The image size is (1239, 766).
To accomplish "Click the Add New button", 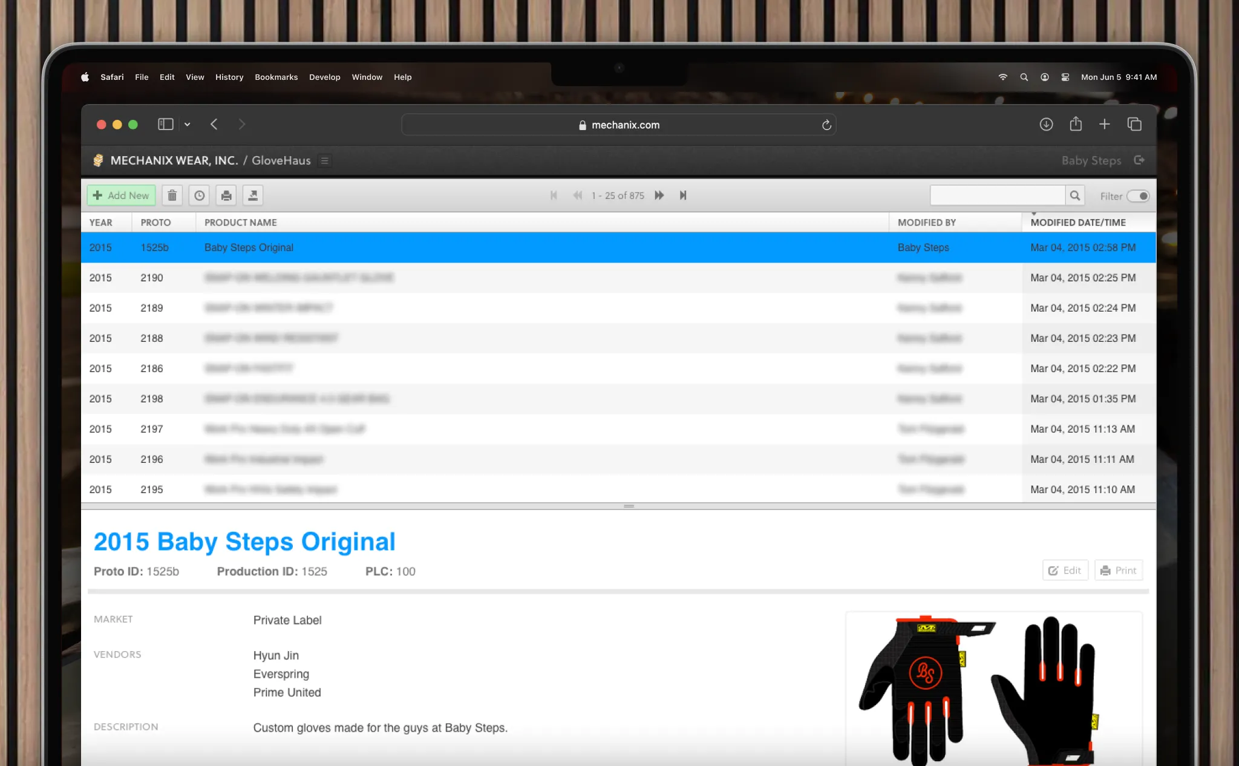I will 122,195.
